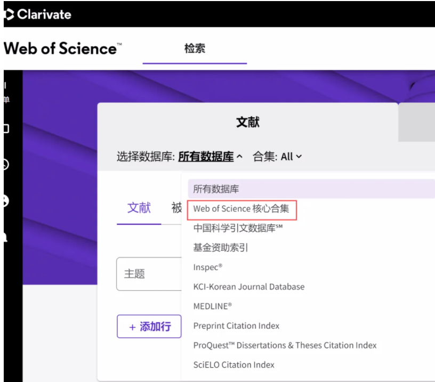Click the 添加行 add row button
Screen dimensions: 435x382
click(x=149, y=327)
